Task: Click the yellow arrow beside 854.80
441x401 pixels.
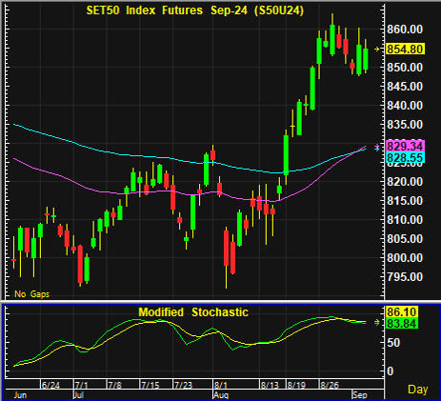Action: (377, 50)
